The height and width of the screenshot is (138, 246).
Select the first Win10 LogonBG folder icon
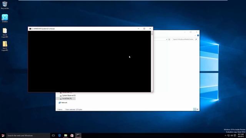pos(5,33)
